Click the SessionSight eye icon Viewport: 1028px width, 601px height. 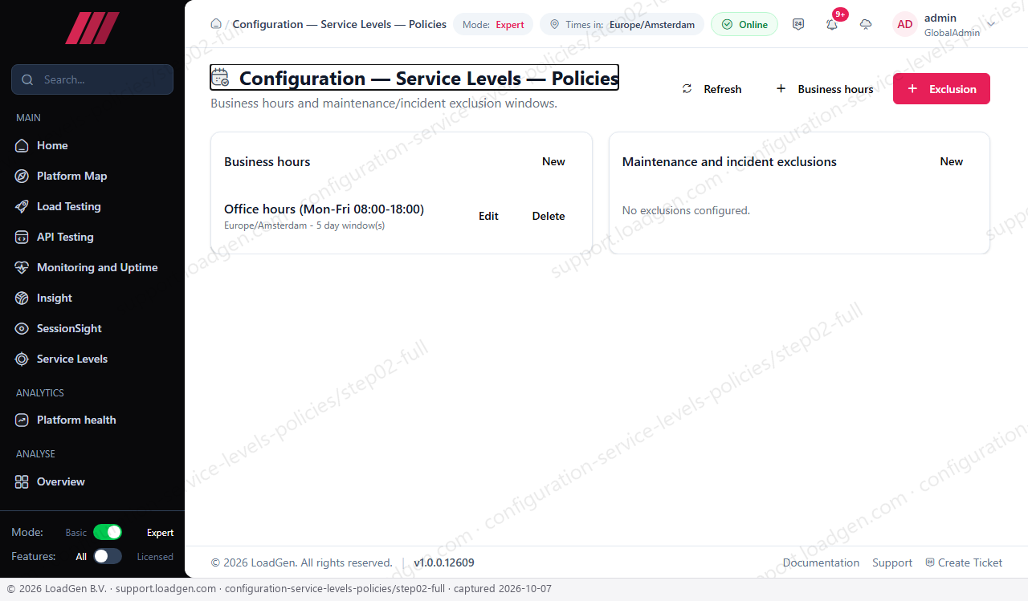[x=22, y=328]
